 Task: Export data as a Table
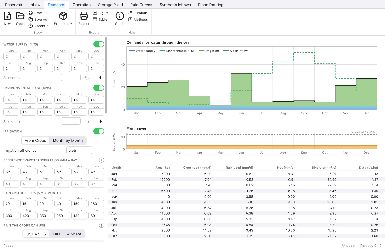[100, 20]
